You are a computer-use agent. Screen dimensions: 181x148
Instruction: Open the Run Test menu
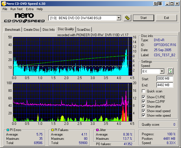(17, 9)
